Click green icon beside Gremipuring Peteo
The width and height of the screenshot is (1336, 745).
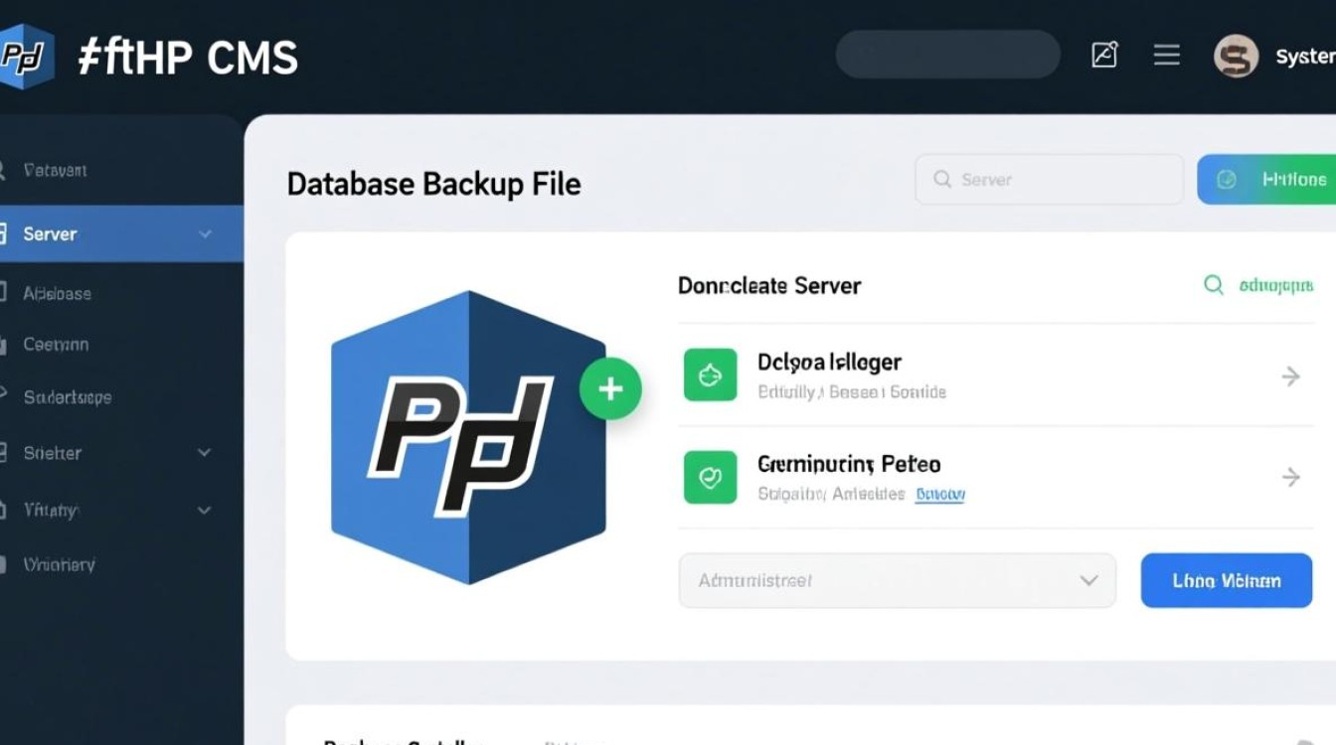coord(710,477)
